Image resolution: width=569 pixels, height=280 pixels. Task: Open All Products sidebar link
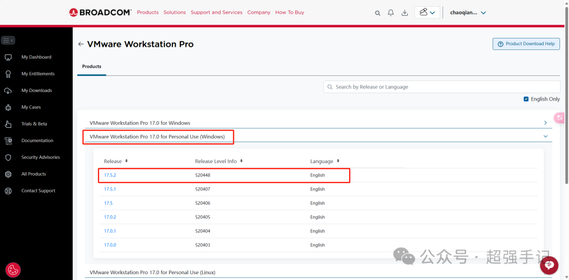(34, 174)
